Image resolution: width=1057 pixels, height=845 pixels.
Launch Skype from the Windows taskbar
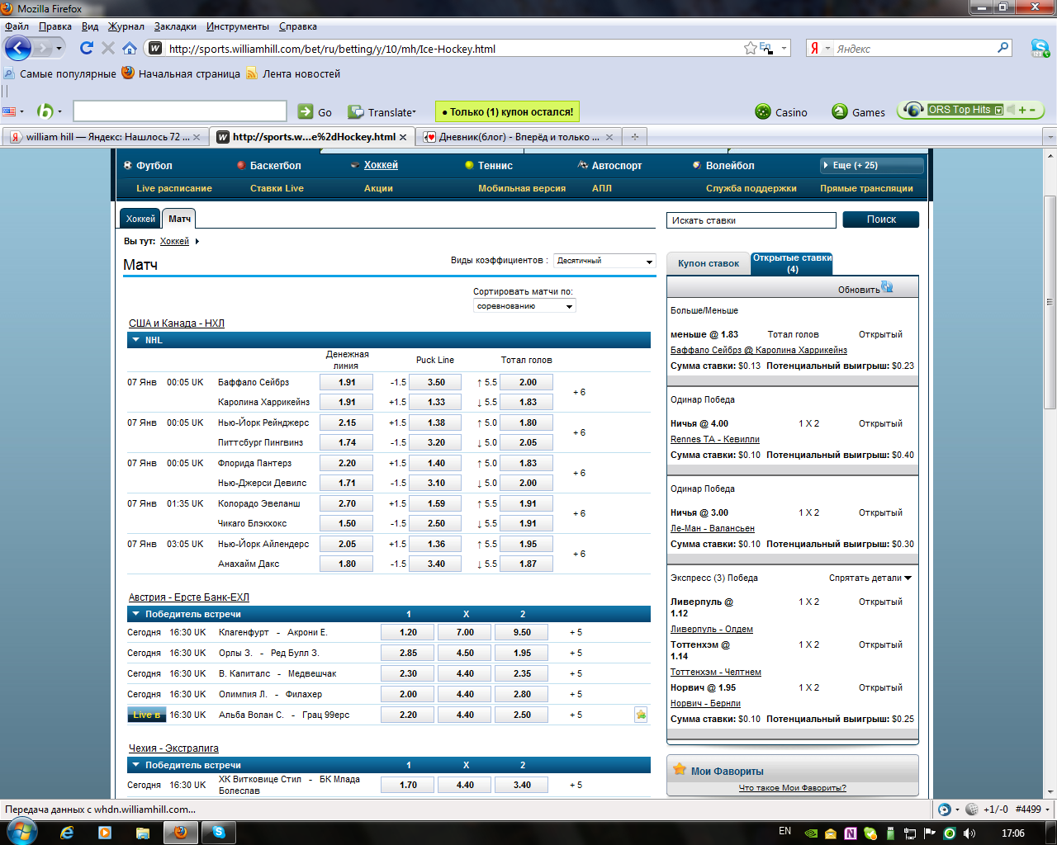coord(219,833)
